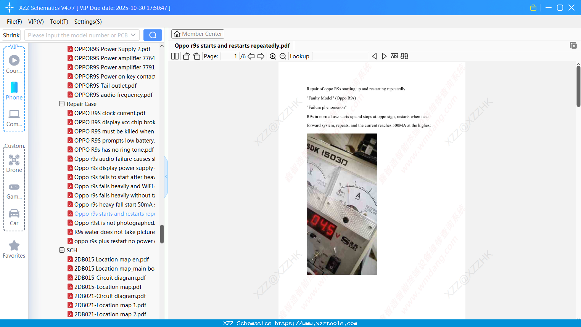581x327 pixels.
Task: Open the File(F) menu
Action: [14, 22]
